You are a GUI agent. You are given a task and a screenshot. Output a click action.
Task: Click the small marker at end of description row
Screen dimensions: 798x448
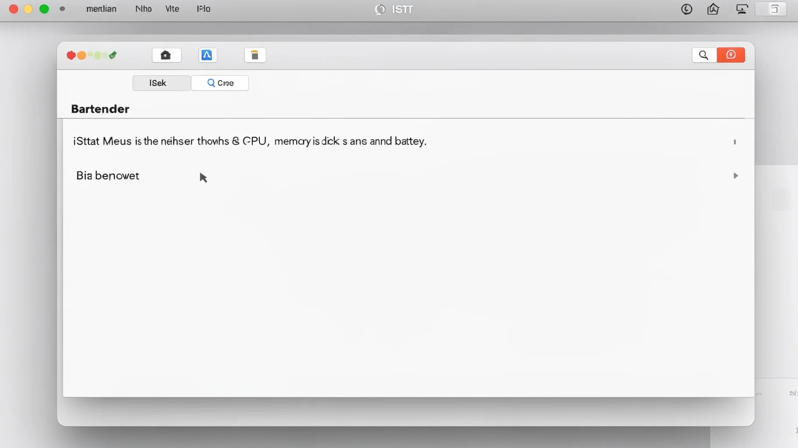(735, 142)
